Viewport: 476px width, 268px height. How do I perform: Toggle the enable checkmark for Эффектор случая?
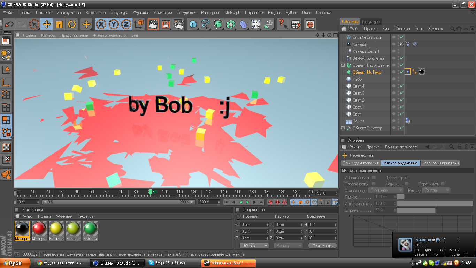(402, 58)
